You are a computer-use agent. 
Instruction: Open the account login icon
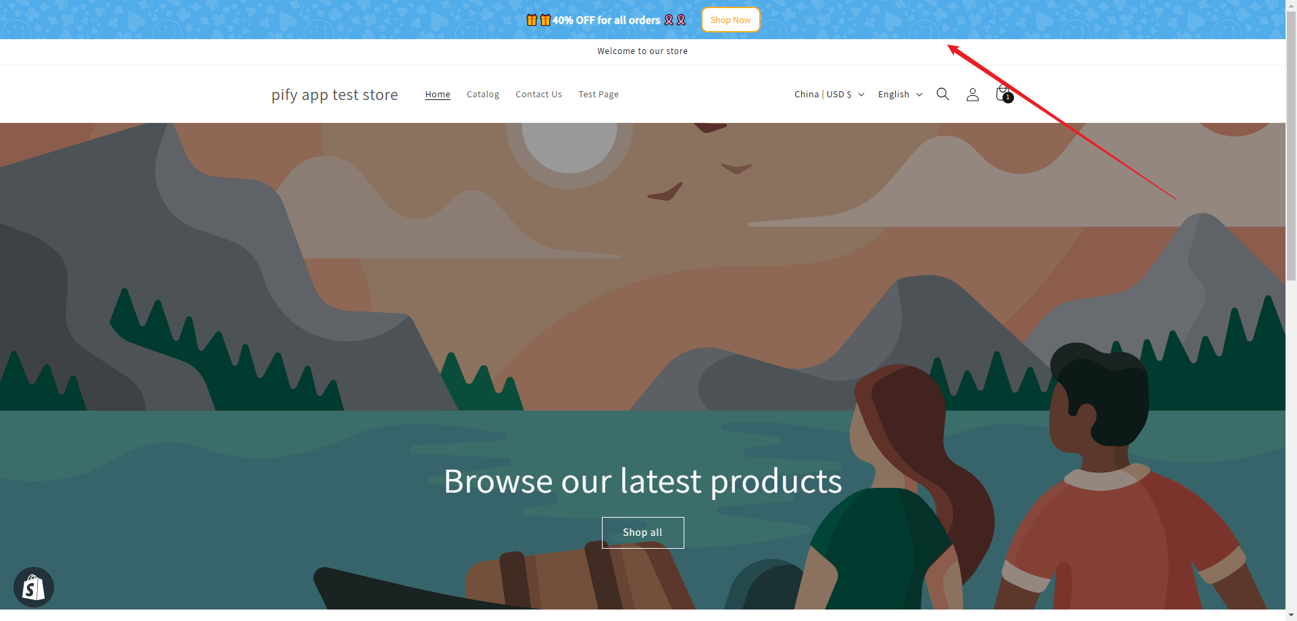pyautogui.click(x=972, y=95)
